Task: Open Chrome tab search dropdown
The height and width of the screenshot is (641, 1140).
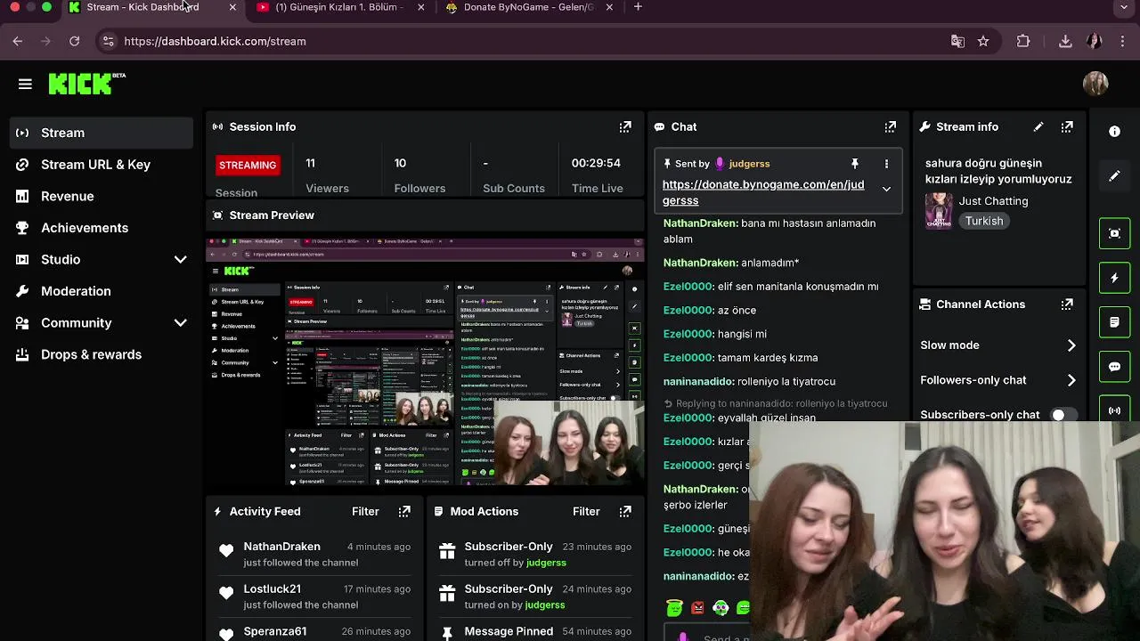Action: pos(1125,7)
